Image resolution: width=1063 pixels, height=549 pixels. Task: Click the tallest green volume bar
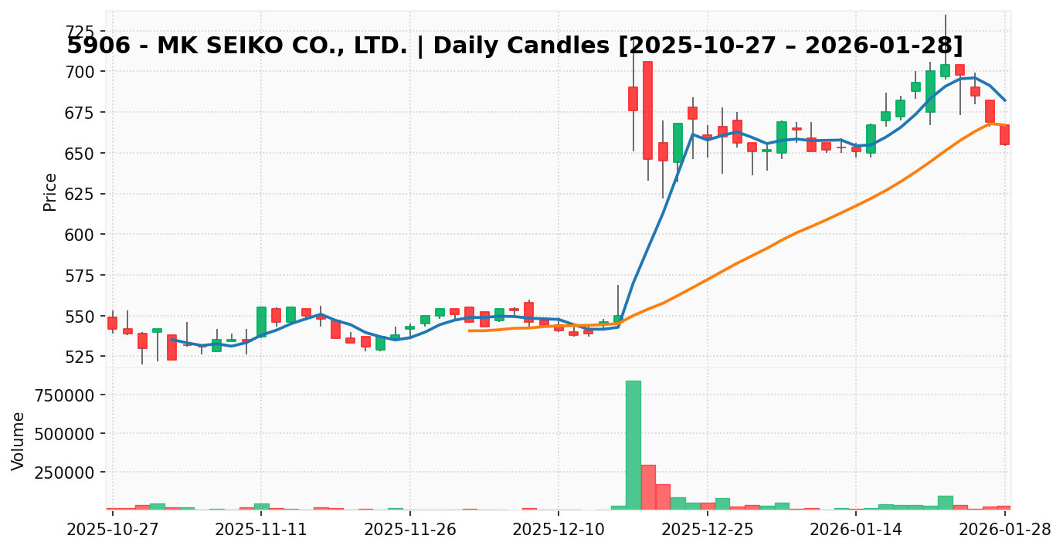[x=633, y=445]
